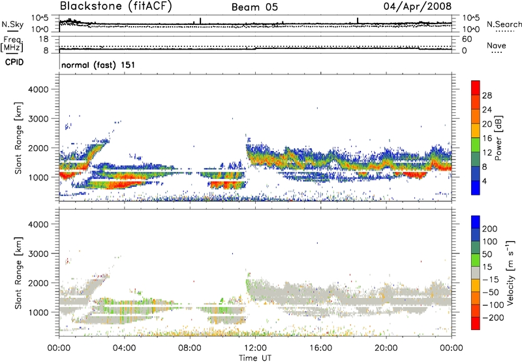
Task: Select the 'Beam 05' header text
Action: (254, 7)
